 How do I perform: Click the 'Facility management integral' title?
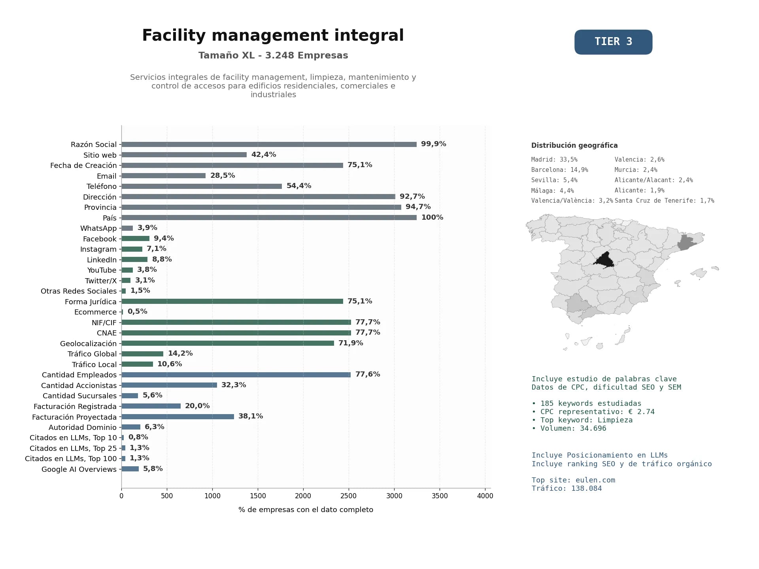point(273,36)
